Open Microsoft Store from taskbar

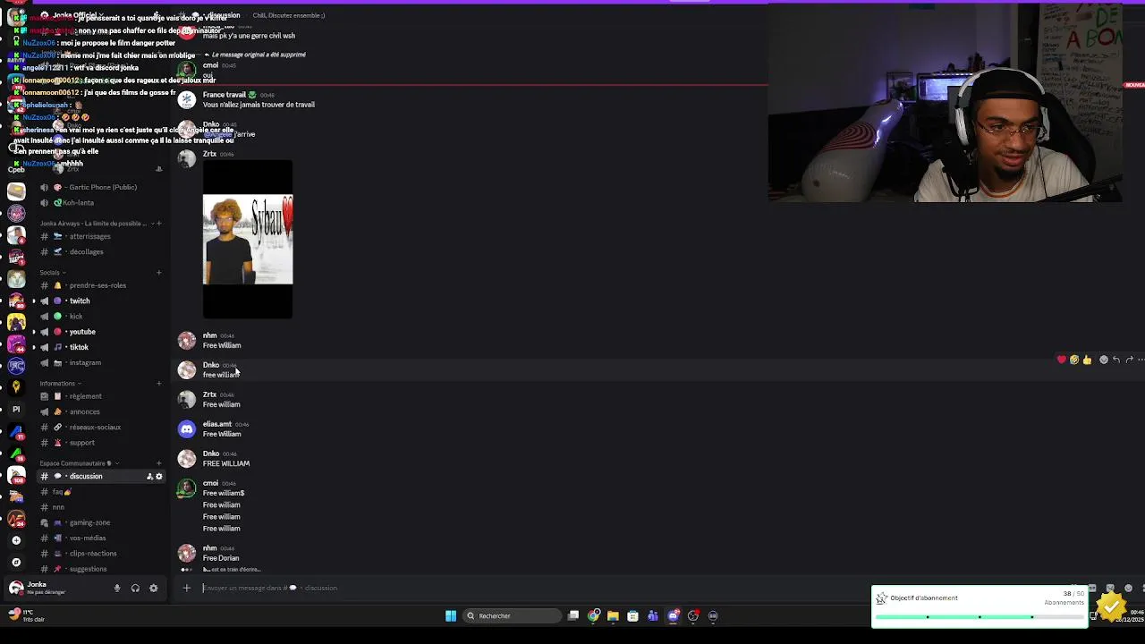[632, 615]
